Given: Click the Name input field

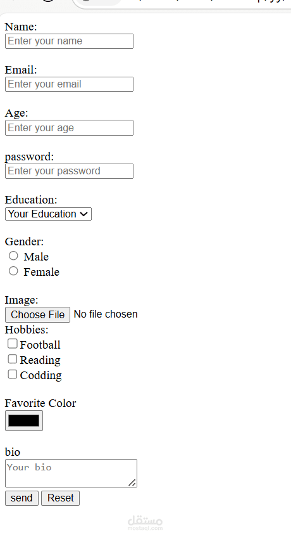Looking at the screenshot, I should (x=69, y=41).
